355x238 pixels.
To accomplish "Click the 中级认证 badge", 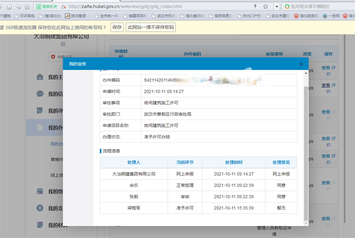I will point(62,57).
